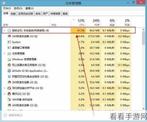
Task: Click the circled chevron beside 简略信息
Action: click(x=5, y=115)
